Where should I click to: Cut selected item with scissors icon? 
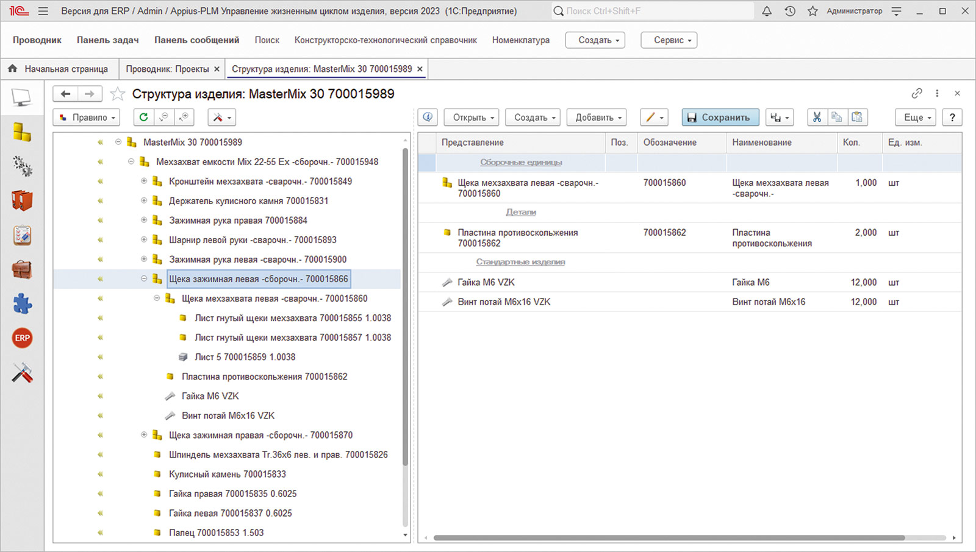[817, 117]
